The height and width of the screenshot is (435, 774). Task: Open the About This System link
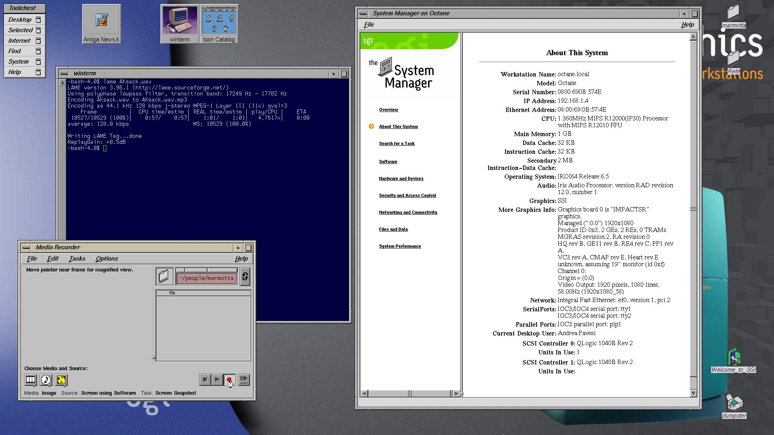(x=398, y=126)
